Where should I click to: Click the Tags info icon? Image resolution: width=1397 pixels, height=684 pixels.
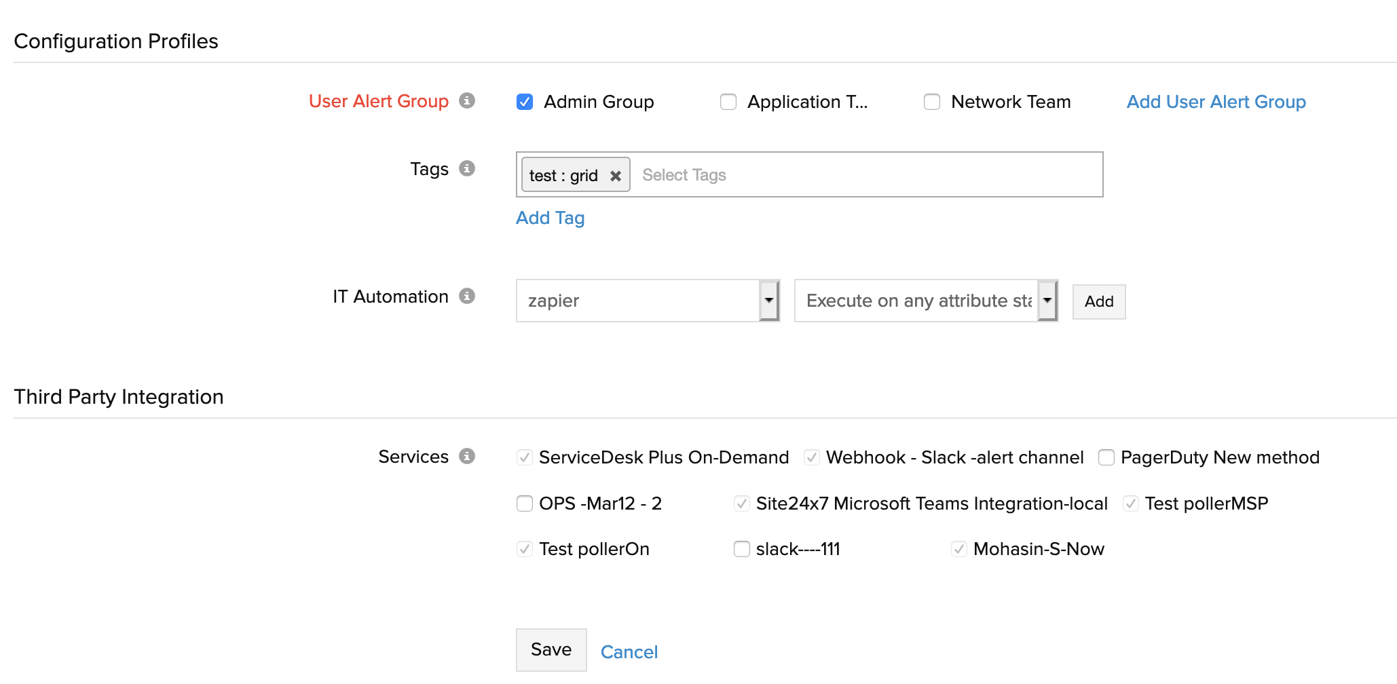pyautogui.click(x=466, y=168)
